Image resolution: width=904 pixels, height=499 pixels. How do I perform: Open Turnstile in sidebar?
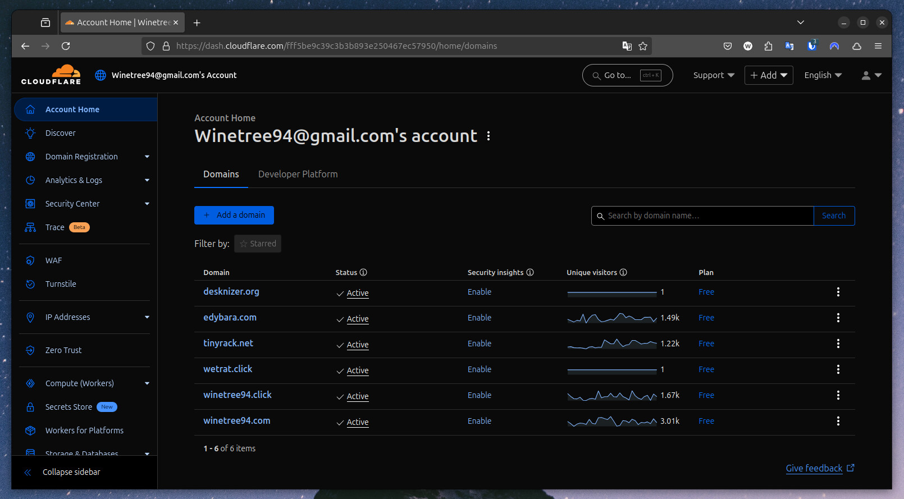[85, 284]
